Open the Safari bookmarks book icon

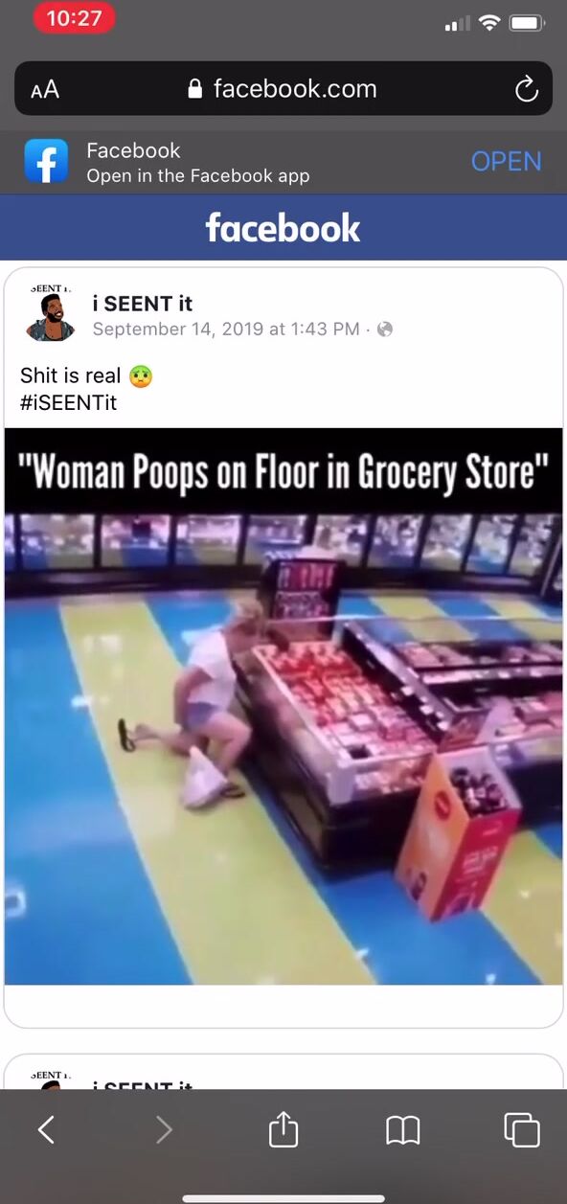click(x=403, y=1131)
